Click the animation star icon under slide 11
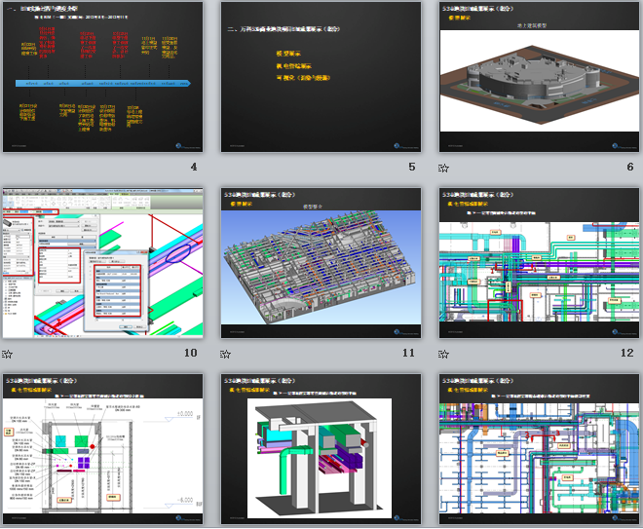The width and height of the screenshot is (643, 529). (226, 355)
